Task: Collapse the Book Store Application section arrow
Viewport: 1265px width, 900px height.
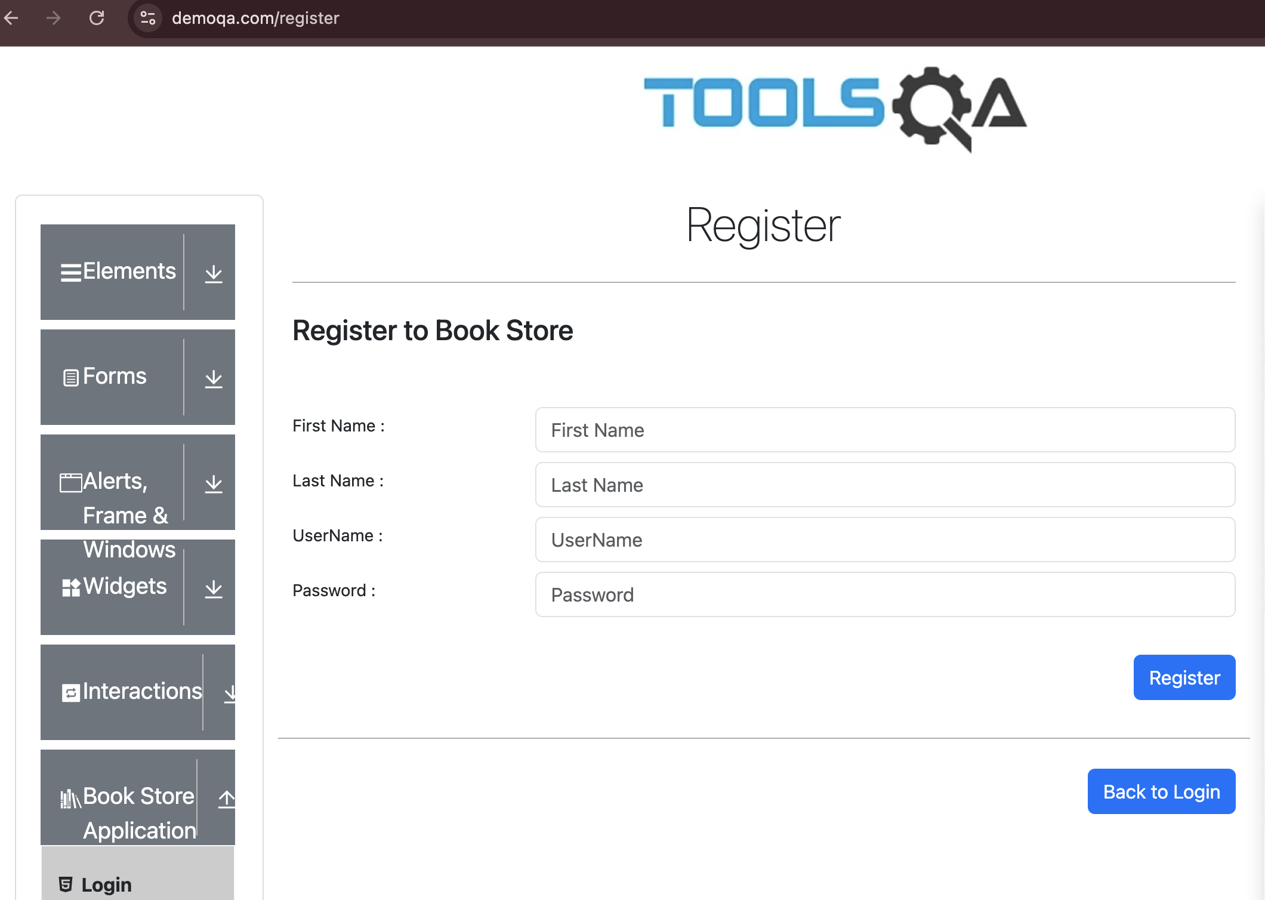Action: coord(227,799)
